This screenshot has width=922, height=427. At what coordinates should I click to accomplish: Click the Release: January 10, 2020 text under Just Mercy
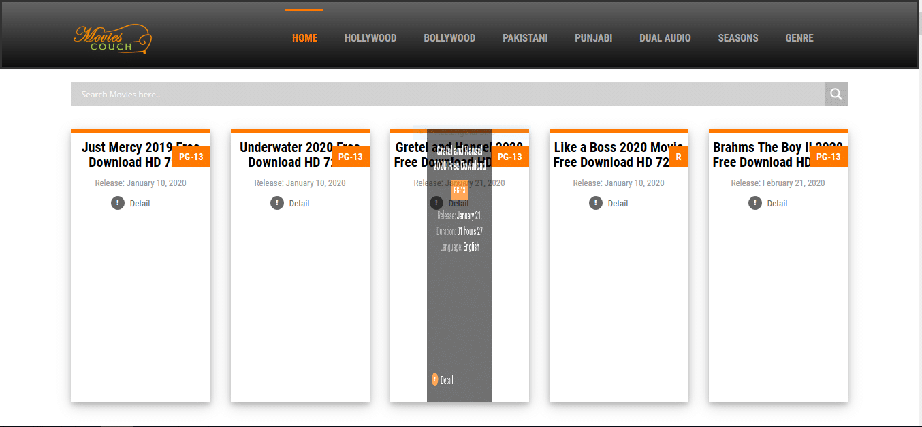click(x=141, y=183)
